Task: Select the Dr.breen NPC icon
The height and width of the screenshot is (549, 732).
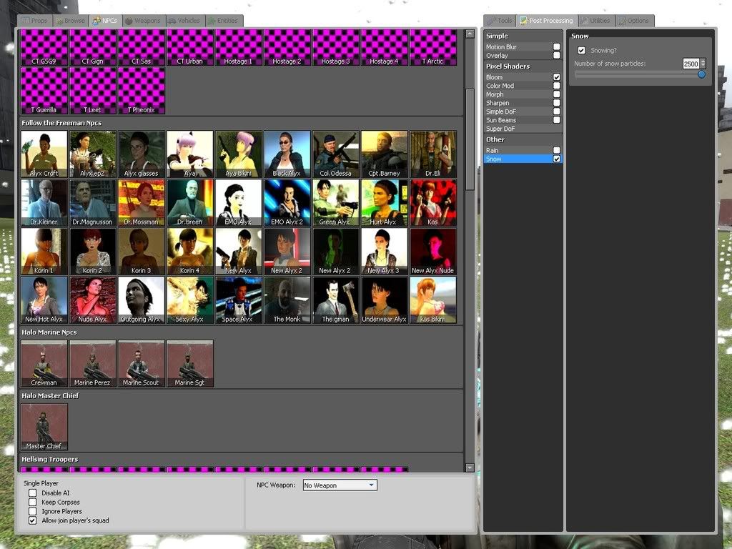Action: [x=189, y=202]
